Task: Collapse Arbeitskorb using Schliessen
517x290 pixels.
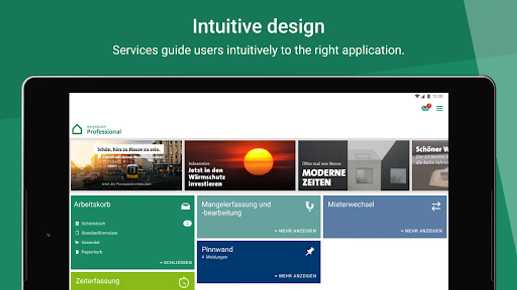Action: point(176,263)
